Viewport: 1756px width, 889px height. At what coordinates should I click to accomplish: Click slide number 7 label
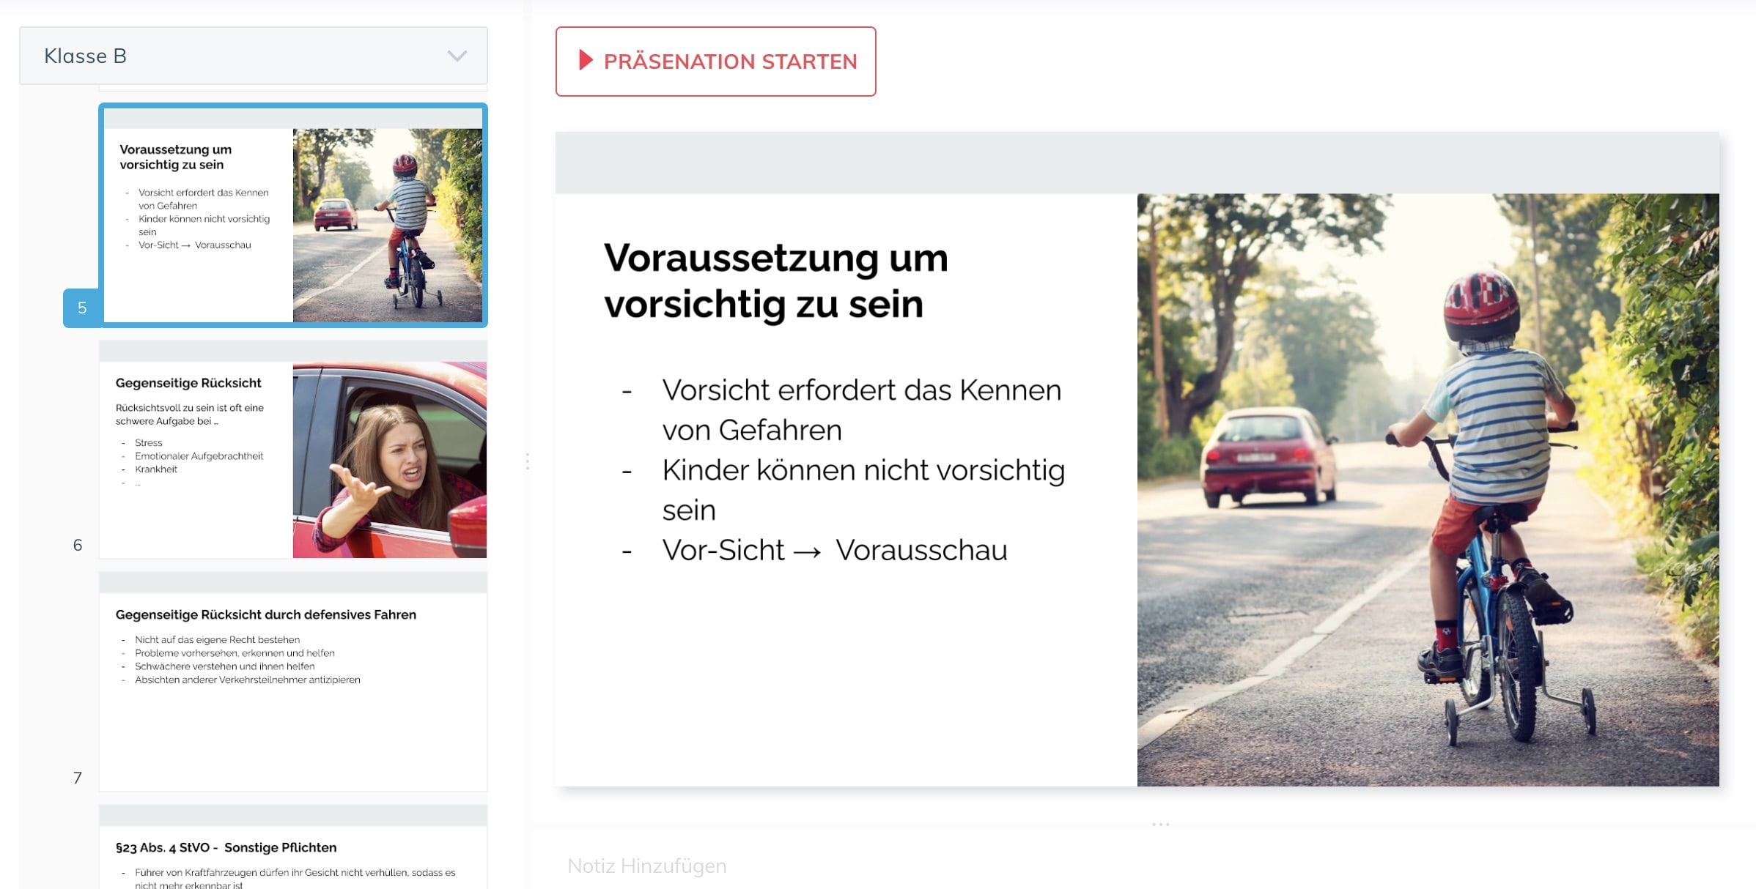(78, 778)
